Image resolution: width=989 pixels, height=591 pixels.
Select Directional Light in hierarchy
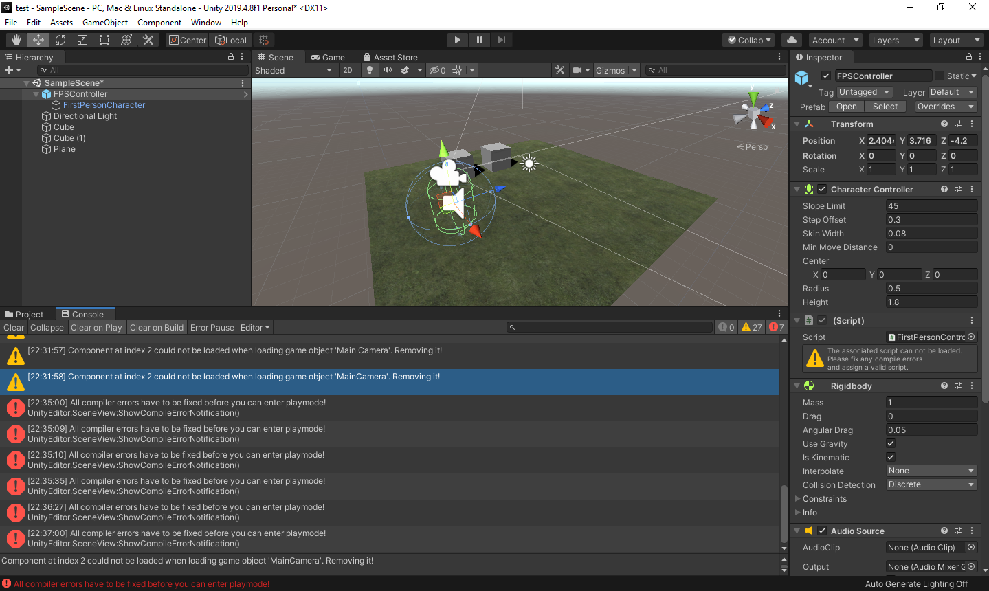pos(85,116)
